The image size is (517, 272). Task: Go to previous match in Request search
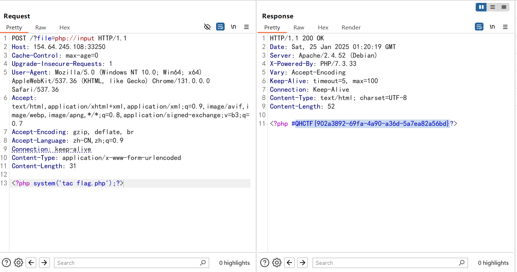[x=31, y=263]
